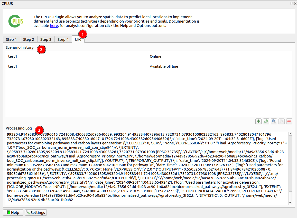This screenshot has width=297, height=218.
Task: Click the processing log scrollbar up arrow
Action: coord(290,134)
